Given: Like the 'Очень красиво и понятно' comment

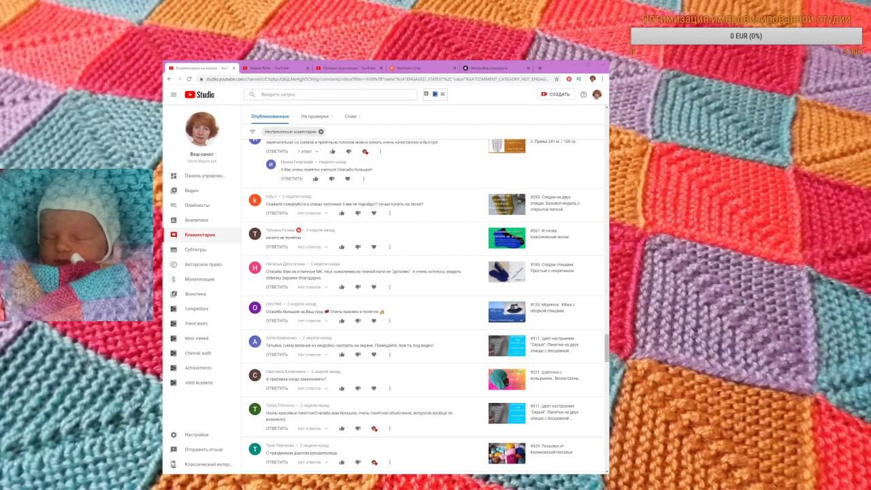Looking at the screenshot, I should pos(342,321).
